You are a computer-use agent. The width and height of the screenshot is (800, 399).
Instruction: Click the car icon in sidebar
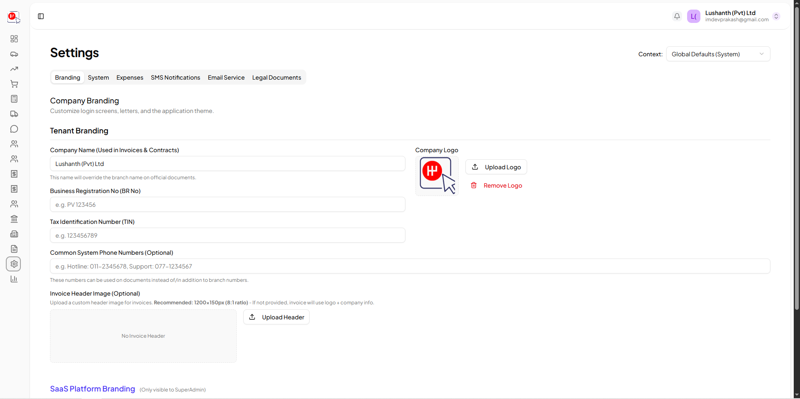(x=14, y=54)
